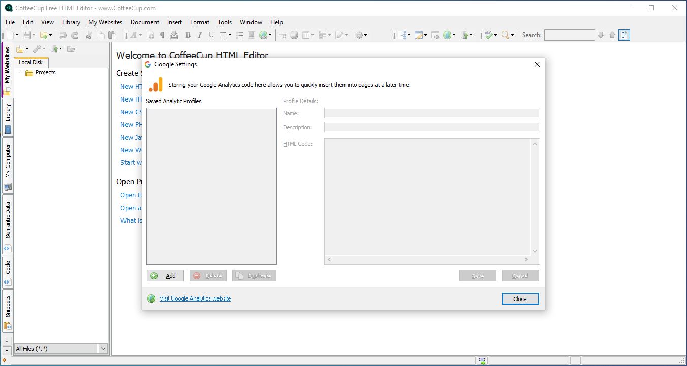This screenshot has height=366, width=687.
Task: Open the Open-folder dropdown arrow
Action: (51, 35)
